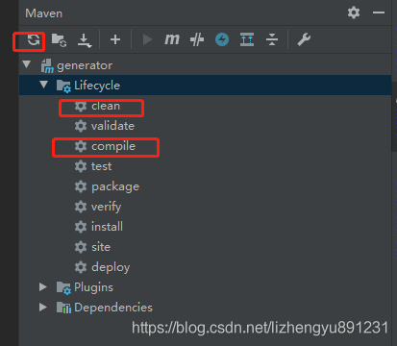Click the Maven module icon for generator
This screenshot has width=397, height=346.
click(x=47, y=65)
